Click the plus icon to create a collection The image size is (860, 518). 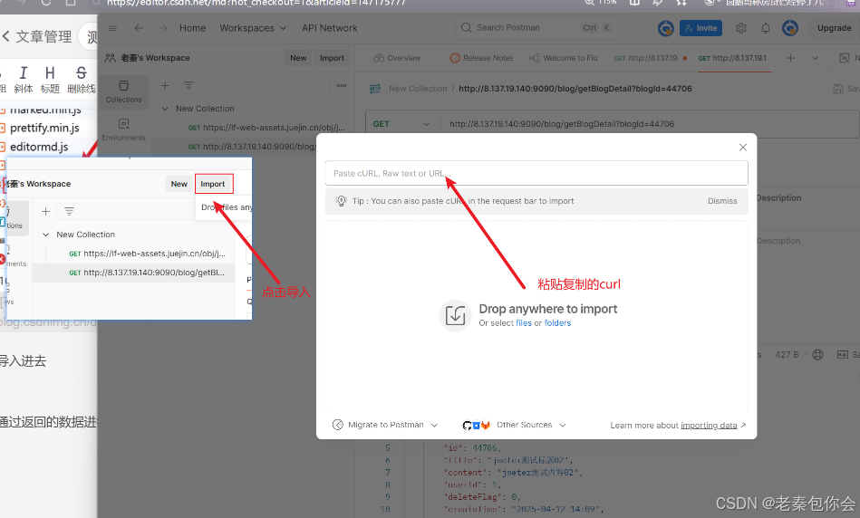[165, 85]
